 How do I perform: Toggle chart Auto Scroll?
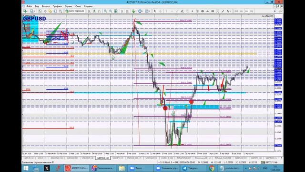pos(122,11)
